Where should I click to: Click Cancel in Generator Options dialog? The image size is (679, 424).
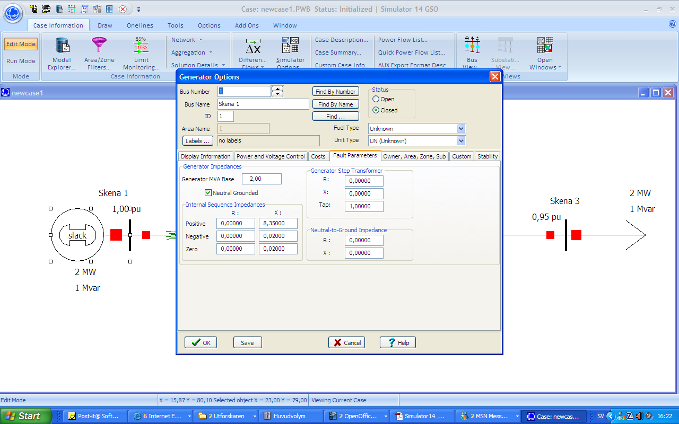(346, 342)
